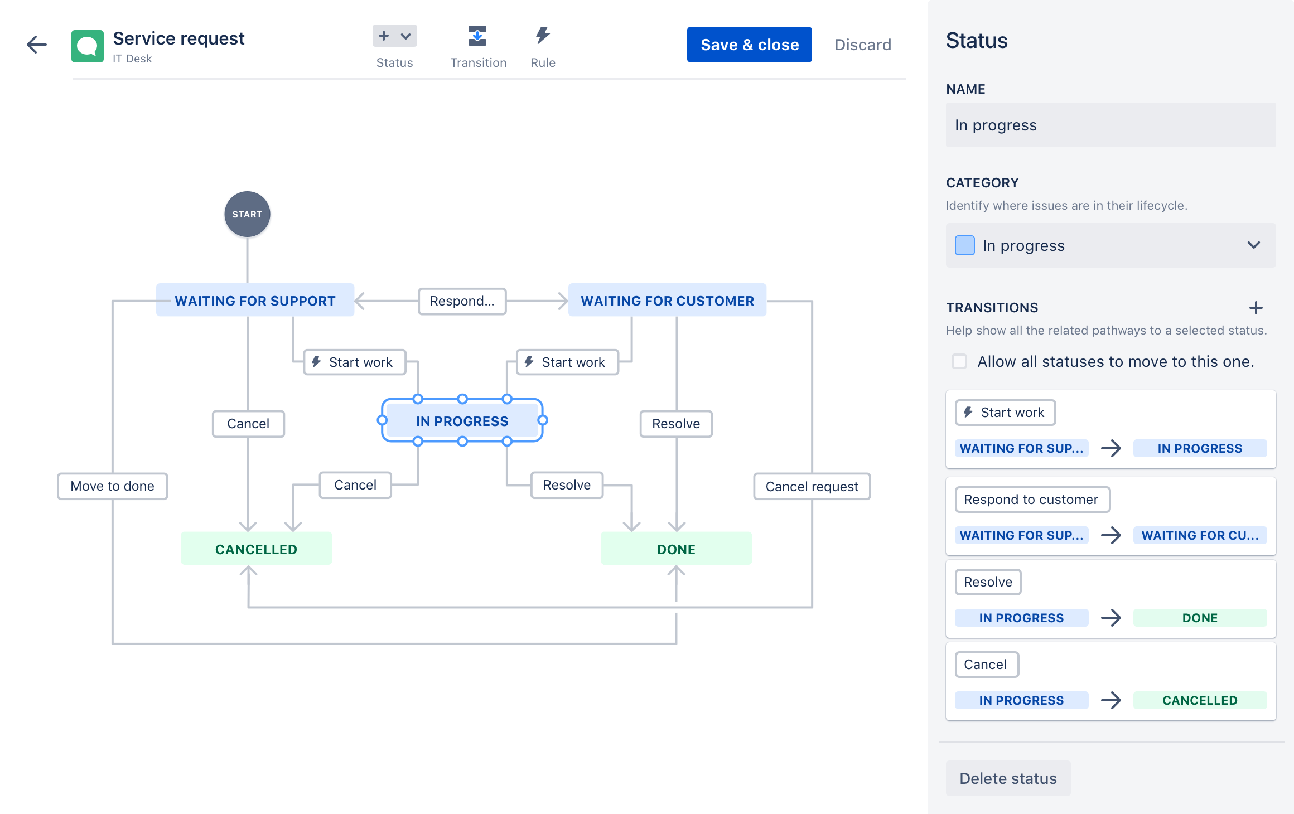1294x814 pixels.
Task: Click the Delete status button
Action: pos(1009,777)
